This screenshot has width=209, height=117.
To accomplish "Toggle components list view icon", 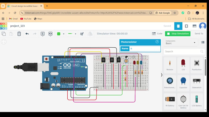I will coord(203,42).
